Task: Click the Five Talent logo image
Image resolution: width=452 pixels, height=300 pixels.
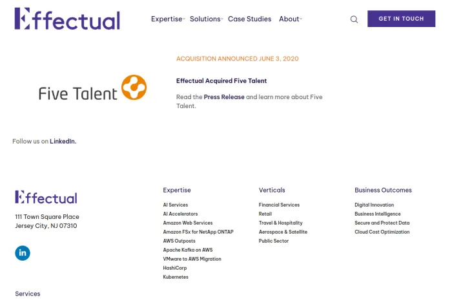Action: tap(92, 88)
